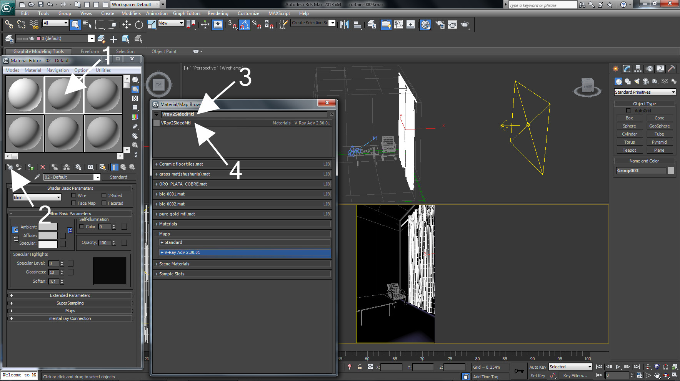Image resolution: width=680 pixels, height=381 pixels.
Task: Open the Hierarchy command panel tab
Action: pyautogui.click(x=638, y=69)
